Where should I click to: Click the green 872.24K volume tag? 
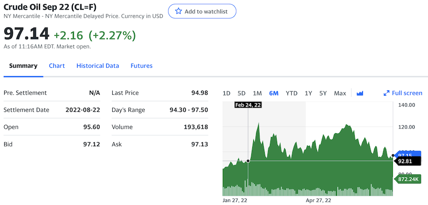point(408,179)
